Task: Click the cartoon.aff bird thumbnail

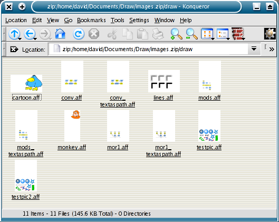Action: pyautogui.click(x=26, y=83)
